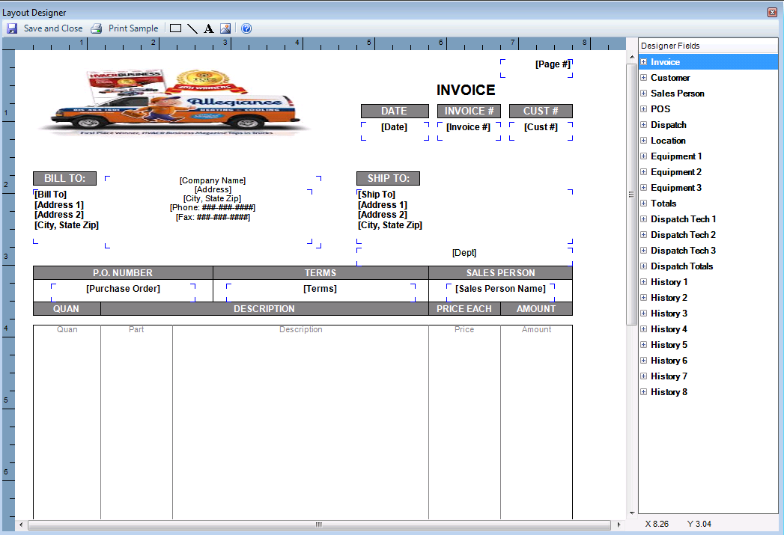The width and height of the screenshot is (784, 535).
Task: Select Invoice in Designer Fields tree
Action: point(665,62)
